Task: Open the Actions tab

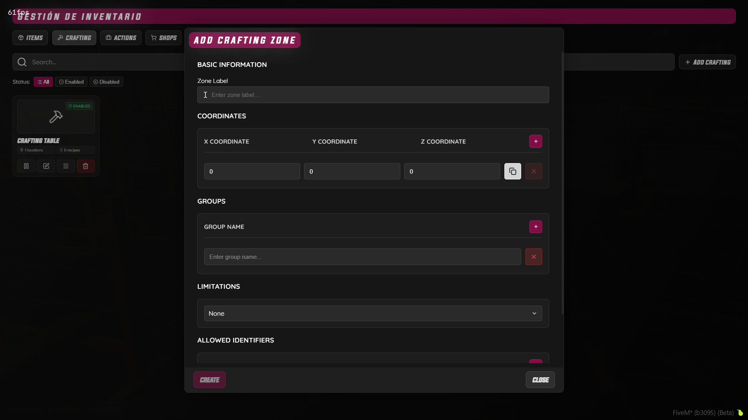Action: click(121, 37)
